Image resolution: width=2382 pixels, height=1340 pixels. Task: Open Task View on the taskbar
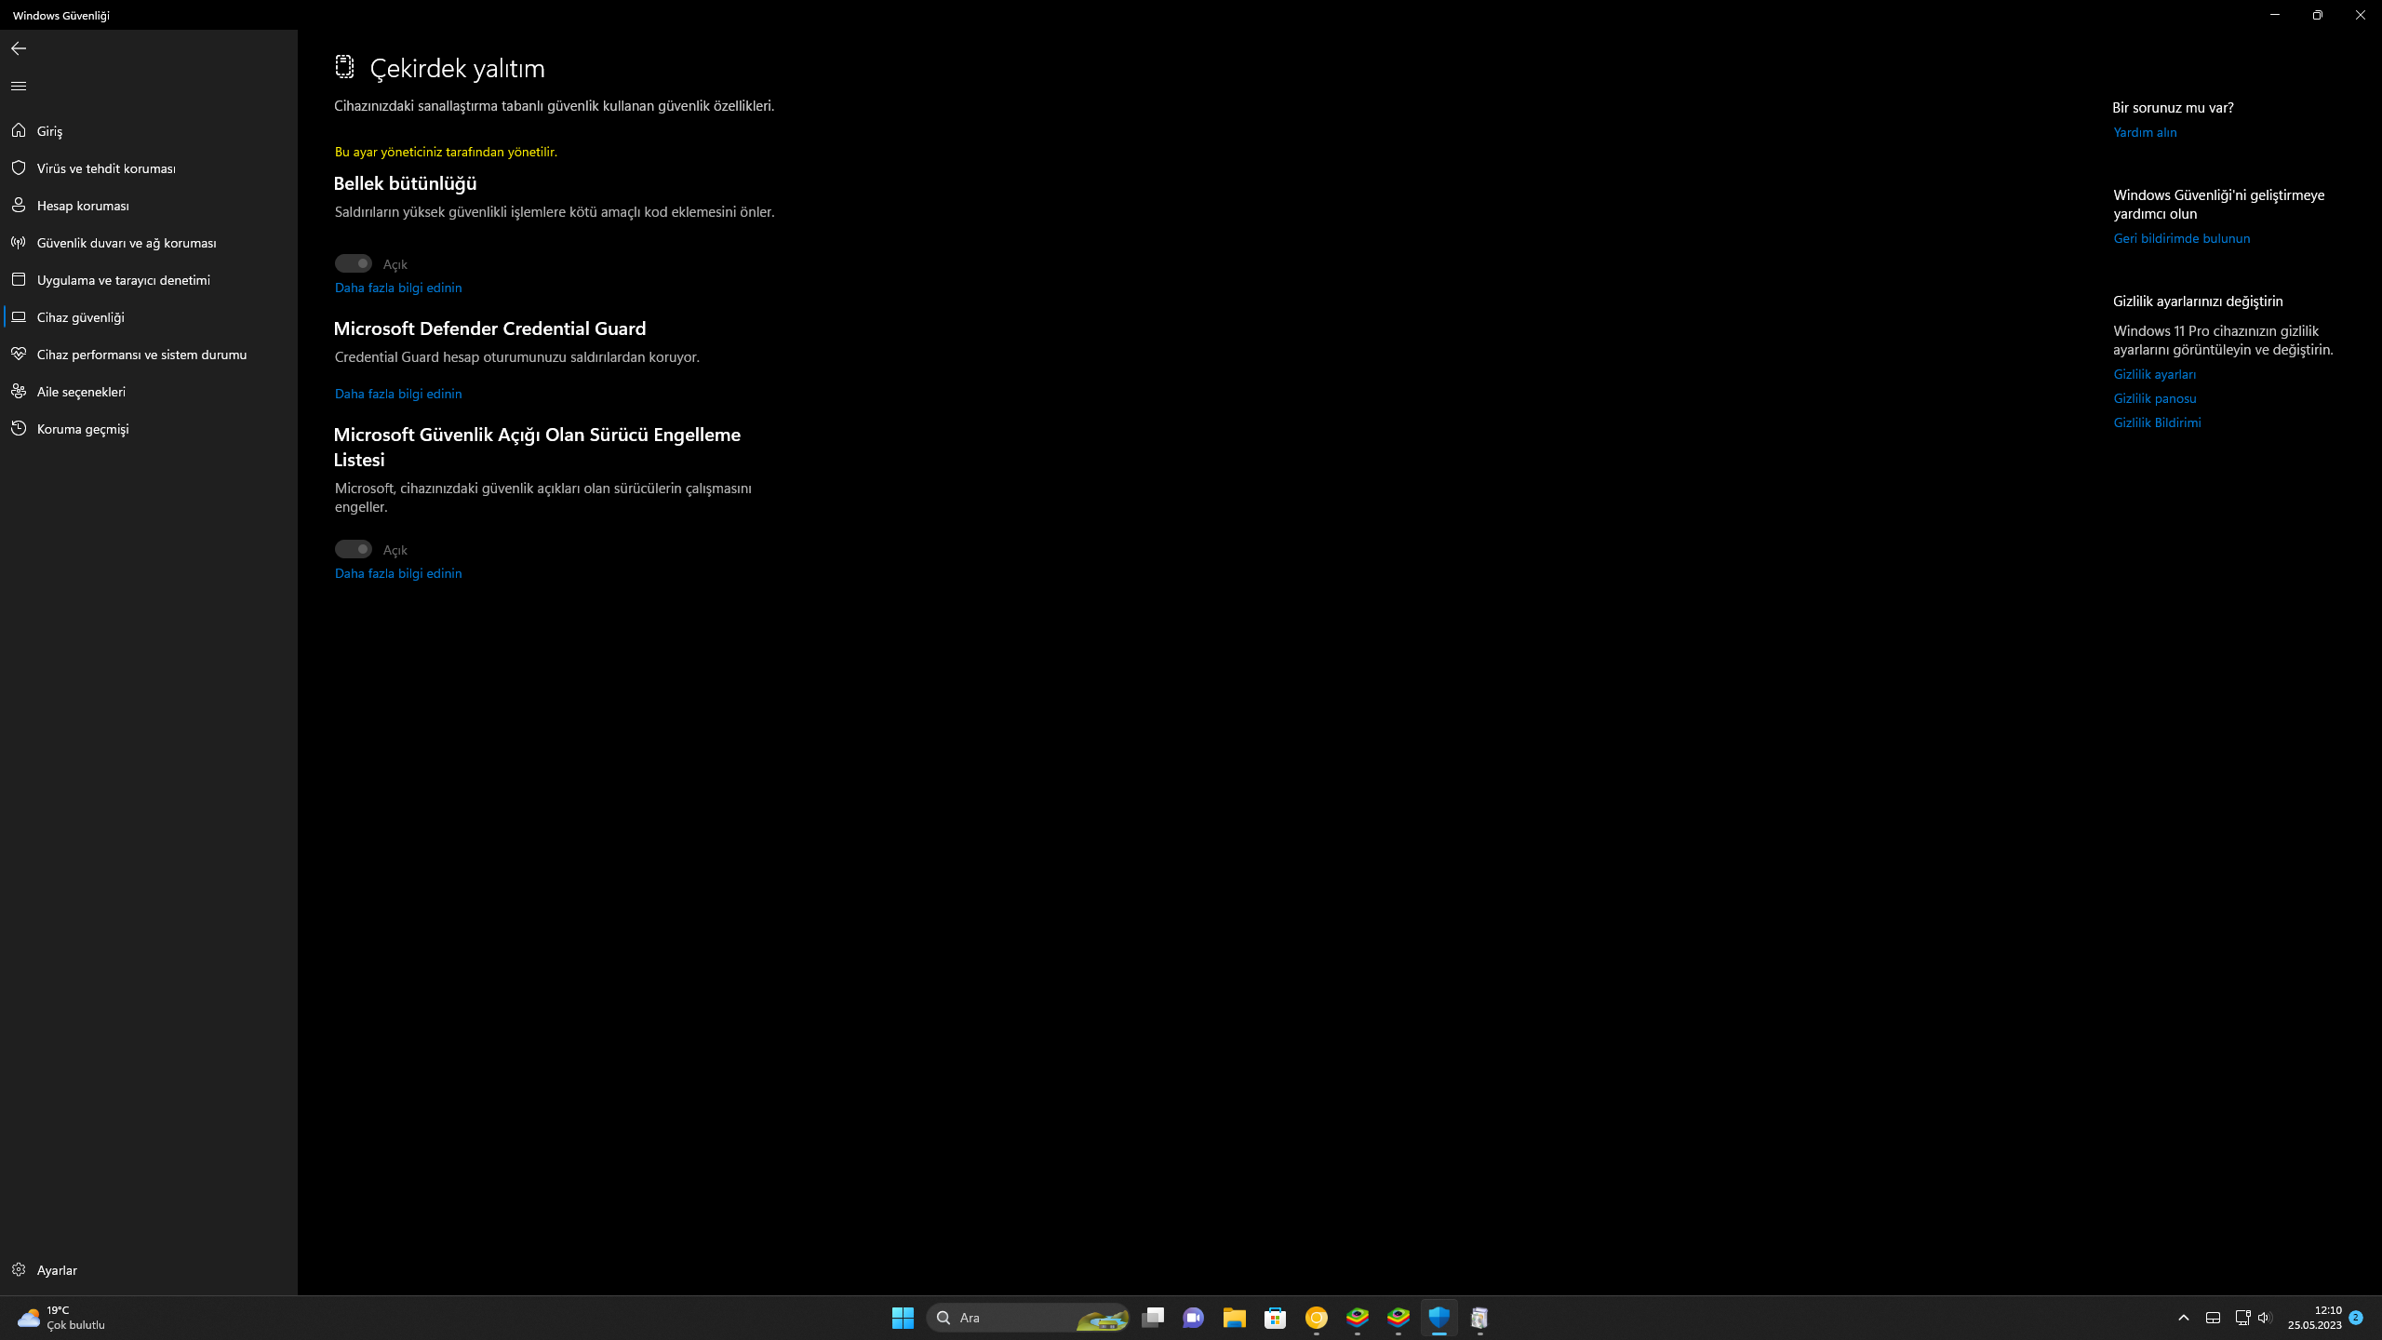(1153, 1318)
